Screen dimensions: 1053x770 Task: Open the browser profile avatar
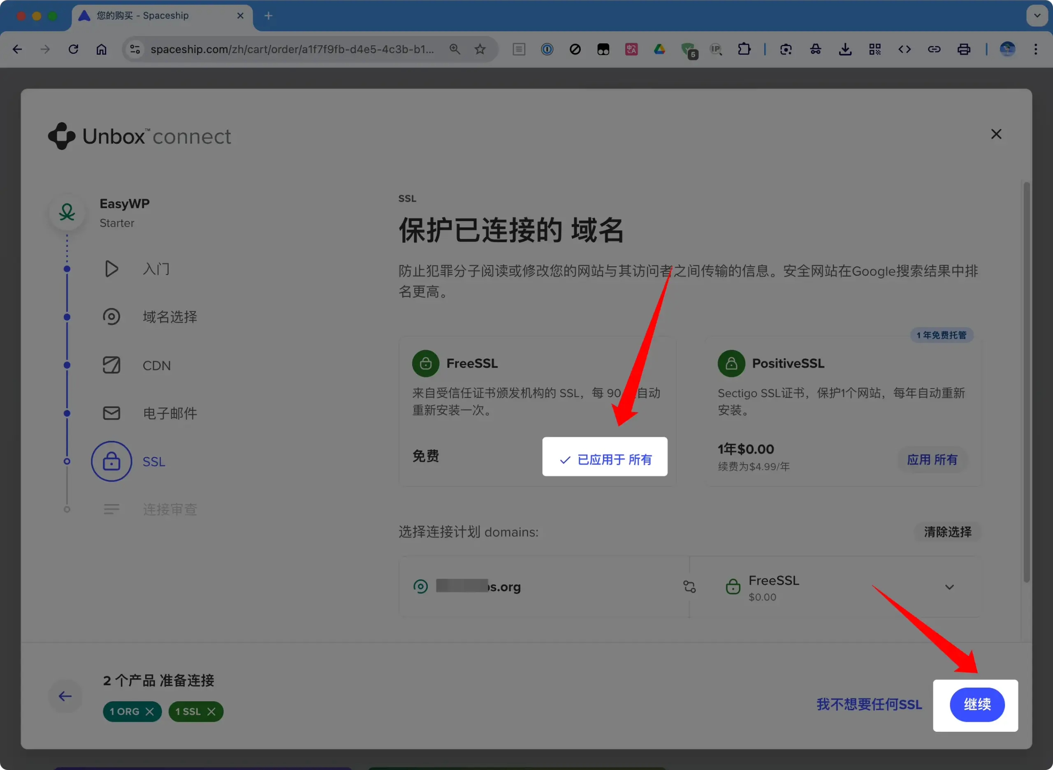coord(1007,49)
